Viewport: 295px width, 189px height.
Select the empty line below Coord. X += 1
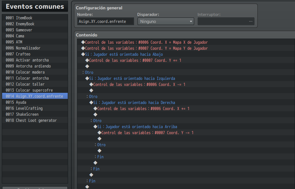[x=186, y=115]
